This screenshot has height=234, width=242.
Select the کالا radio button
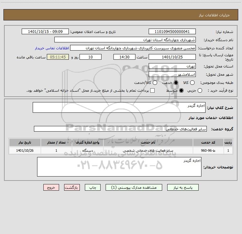(192, 83)
